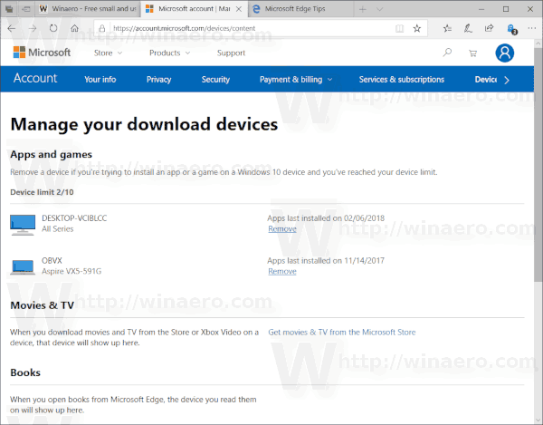543x425 pixels.
Task: Click the OBVX laptop icon
Action: pyautogui.click(x=23, y=267)
